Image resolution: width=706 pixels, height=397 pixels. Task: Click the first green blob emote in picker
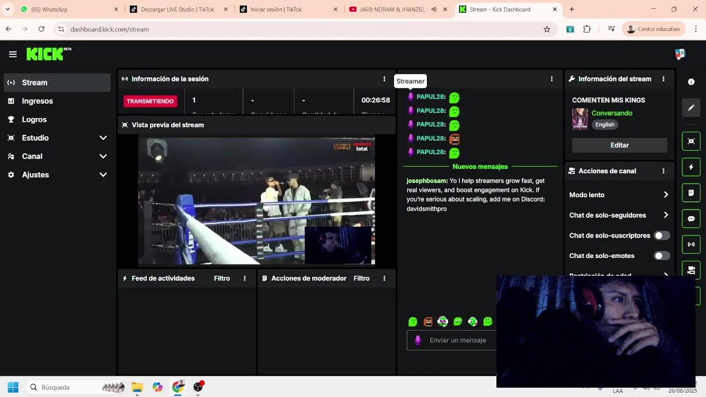click(x=413, y=321)
